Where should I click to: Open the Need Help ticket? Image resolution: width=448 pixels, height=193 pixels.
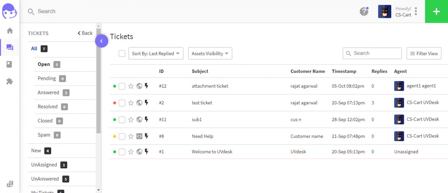pyautogui.click(x=202, y=137)
